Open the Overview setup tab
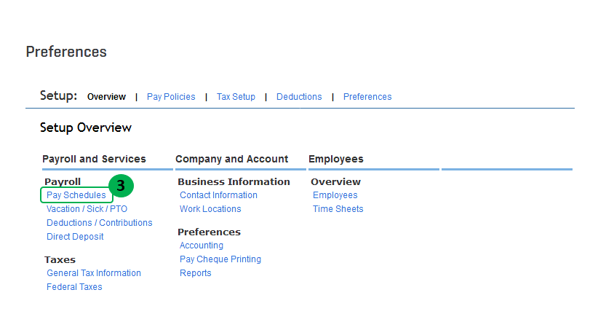Viewport: 606px width, 322px height. [106, 97]
